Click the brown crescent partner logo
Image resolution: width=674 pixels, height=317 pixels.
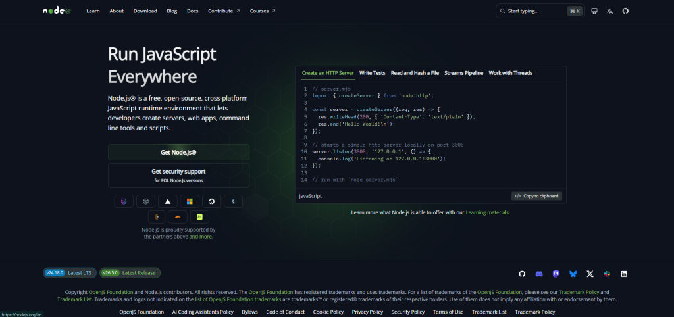click(x=157, y=217)
